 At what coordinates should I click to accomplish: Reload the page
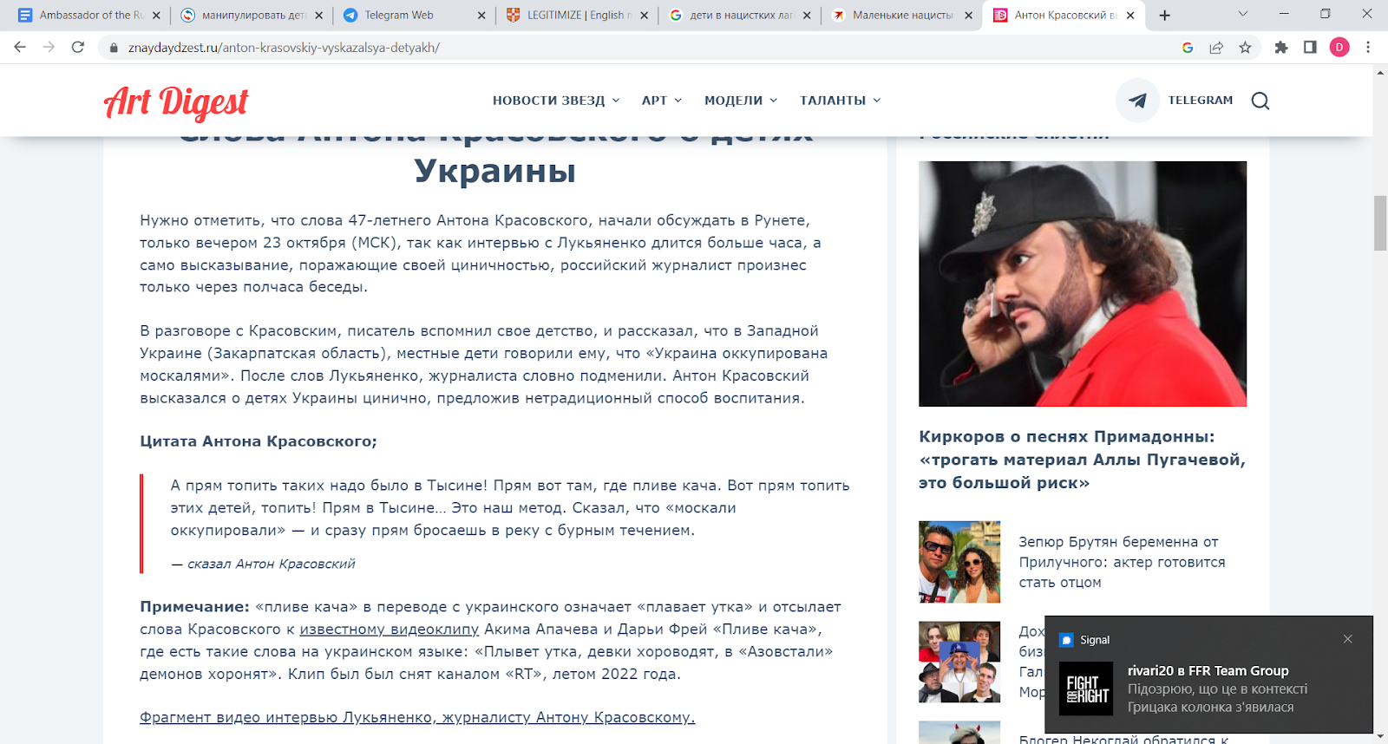point(78,47)
